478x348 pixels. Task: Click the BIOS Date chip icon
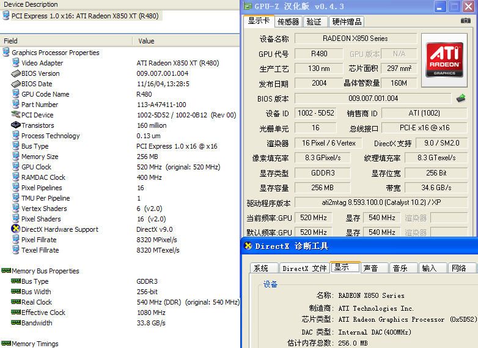click(16, 84)
